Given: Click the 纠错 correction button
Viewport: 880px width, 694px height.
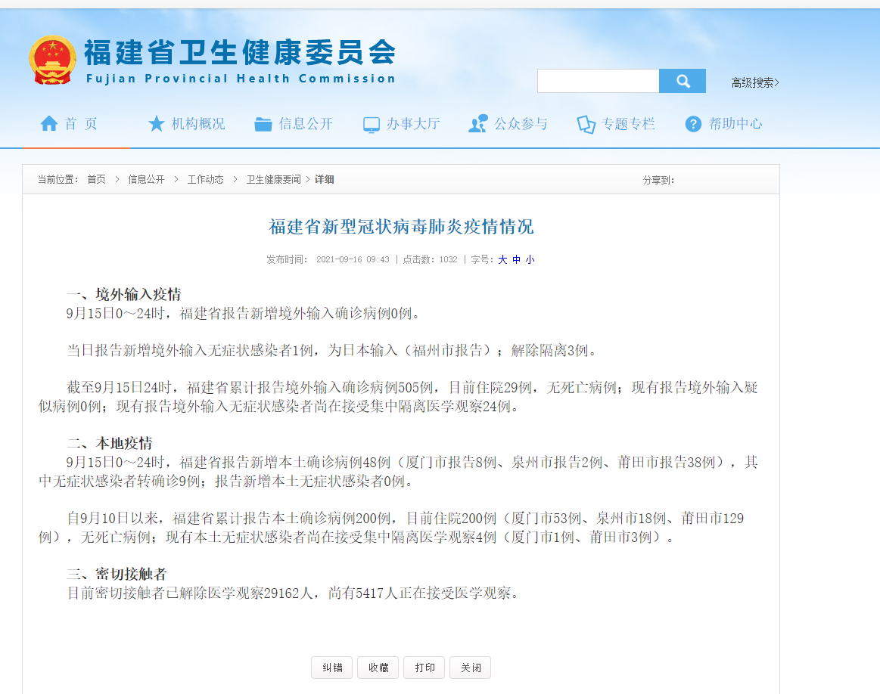Looking at the screenshot, I should click(331, 667).
